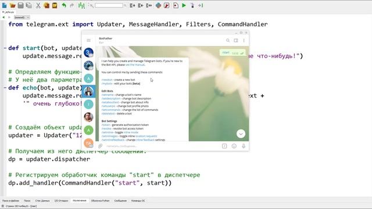Toggle Telegram's side panel icon
The height and width of the screenshot is (209, 372).
(x=236, y=41)
